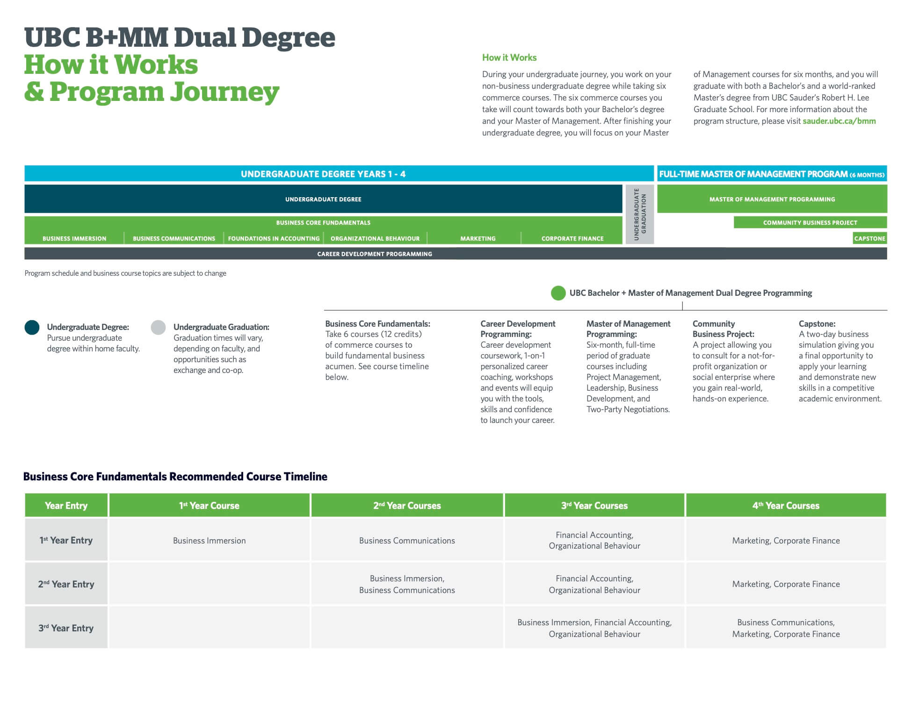The image size is (912, 701).
Task: Select the Foundations in Accounting segment
Action: (x=274, y=238)
